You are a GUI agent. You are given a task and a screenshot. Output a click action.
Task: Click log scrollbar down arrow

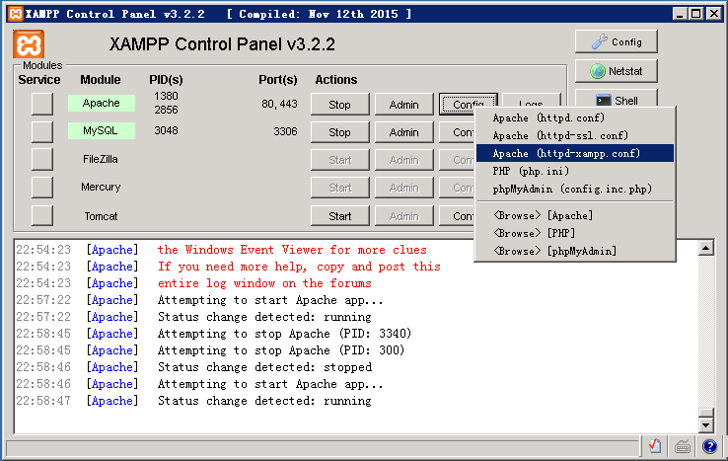tap(705, 424)
